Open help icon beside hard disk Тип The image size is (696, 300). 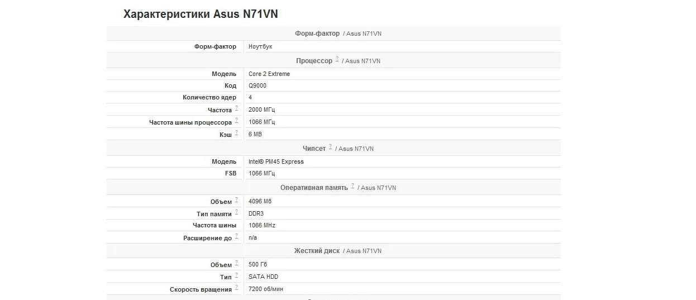pyautogui.click(x=236, y=275)
